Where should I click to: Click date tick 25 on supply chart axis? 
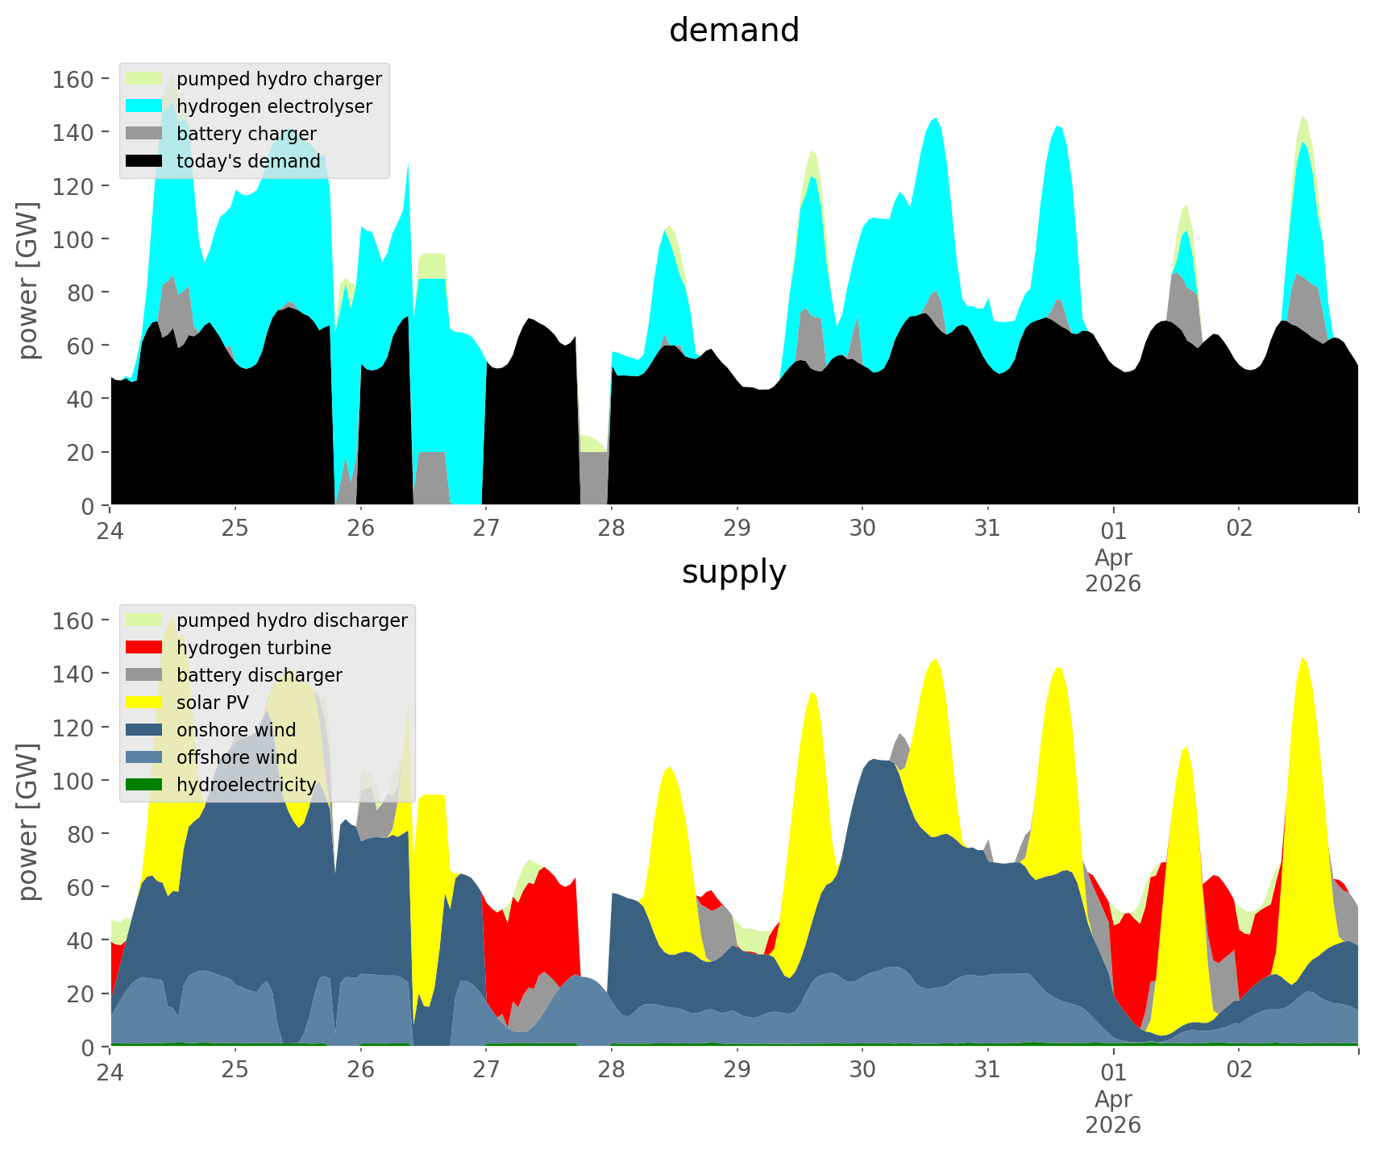235,1070
